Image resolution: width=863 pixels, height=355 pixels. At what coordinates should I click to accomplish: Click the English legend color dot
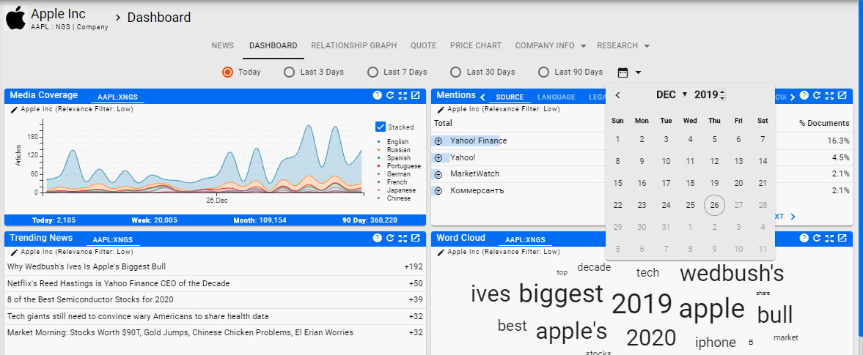[378, 142]
